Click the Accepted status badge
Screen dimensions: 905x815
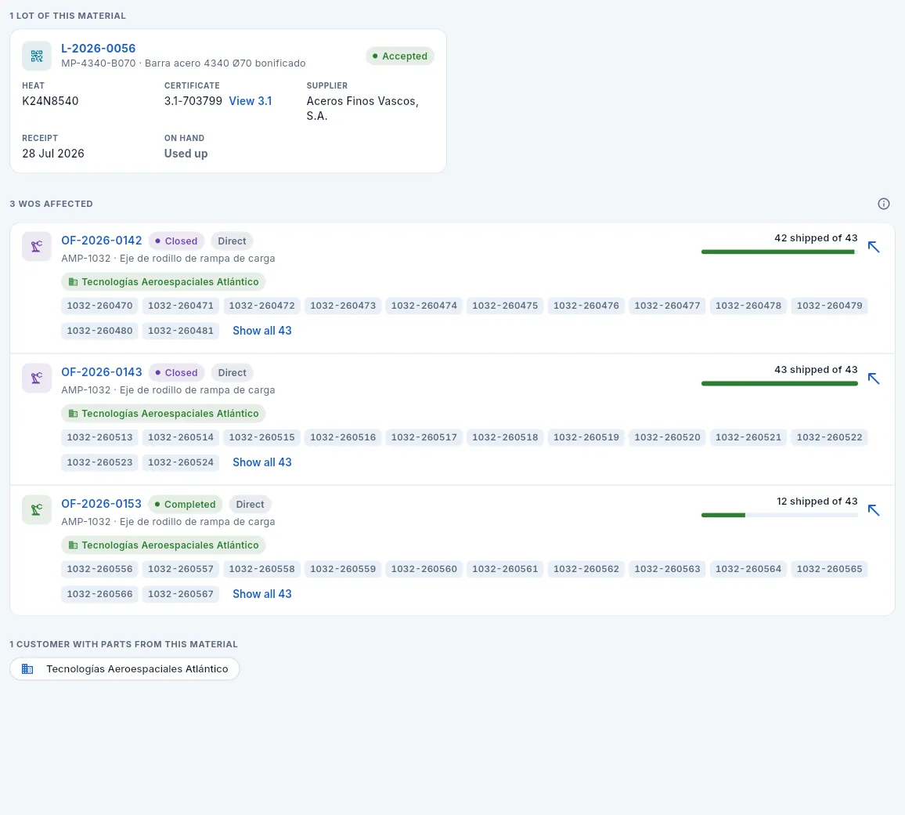400,56
